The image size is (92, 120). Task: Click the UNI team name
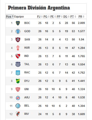coord(27,89)
